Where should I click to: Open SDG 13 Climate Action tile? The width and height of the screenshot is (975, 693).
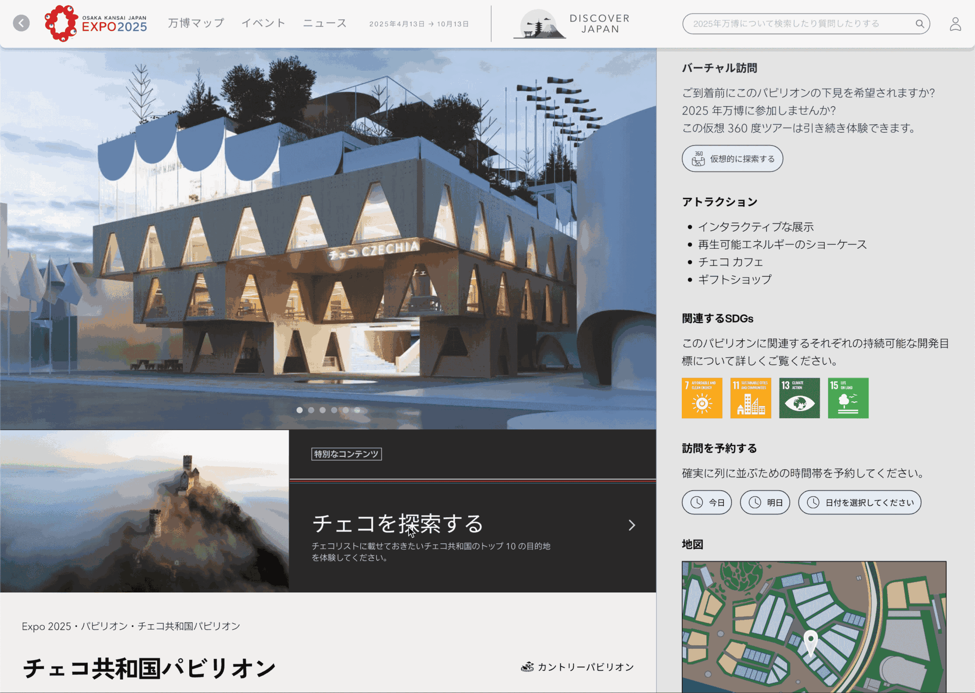799,398
